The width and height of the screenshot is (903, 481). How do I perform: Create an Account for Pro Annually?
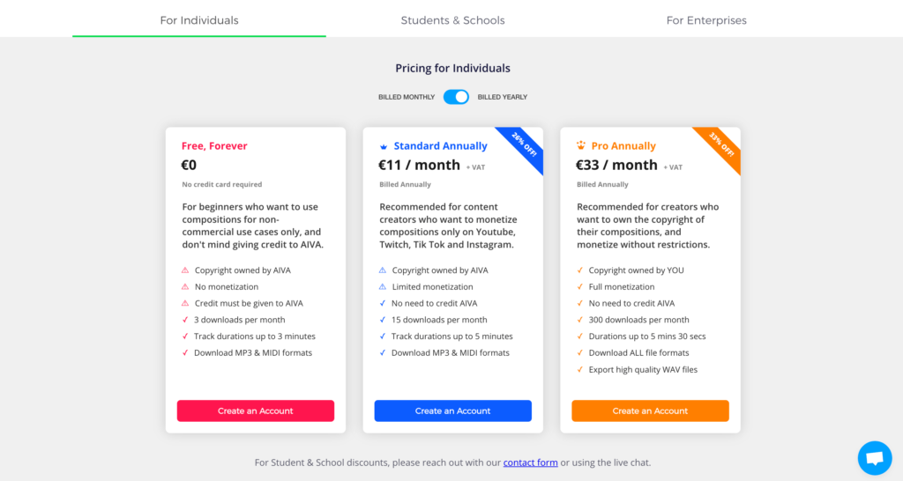(x=650, y=411)
